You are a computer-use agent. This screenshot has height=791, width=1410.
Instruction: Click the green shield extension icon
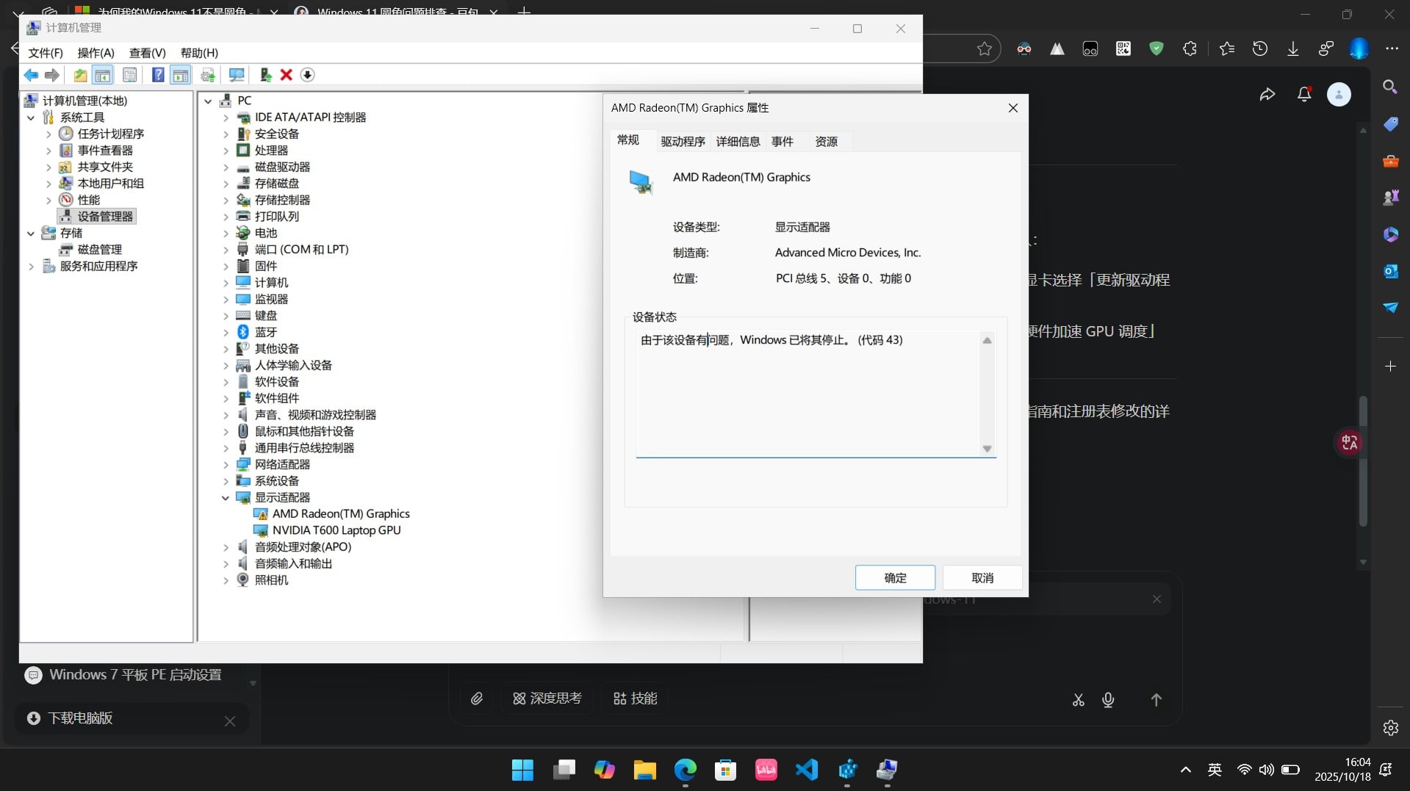[x=1157, y=49]
